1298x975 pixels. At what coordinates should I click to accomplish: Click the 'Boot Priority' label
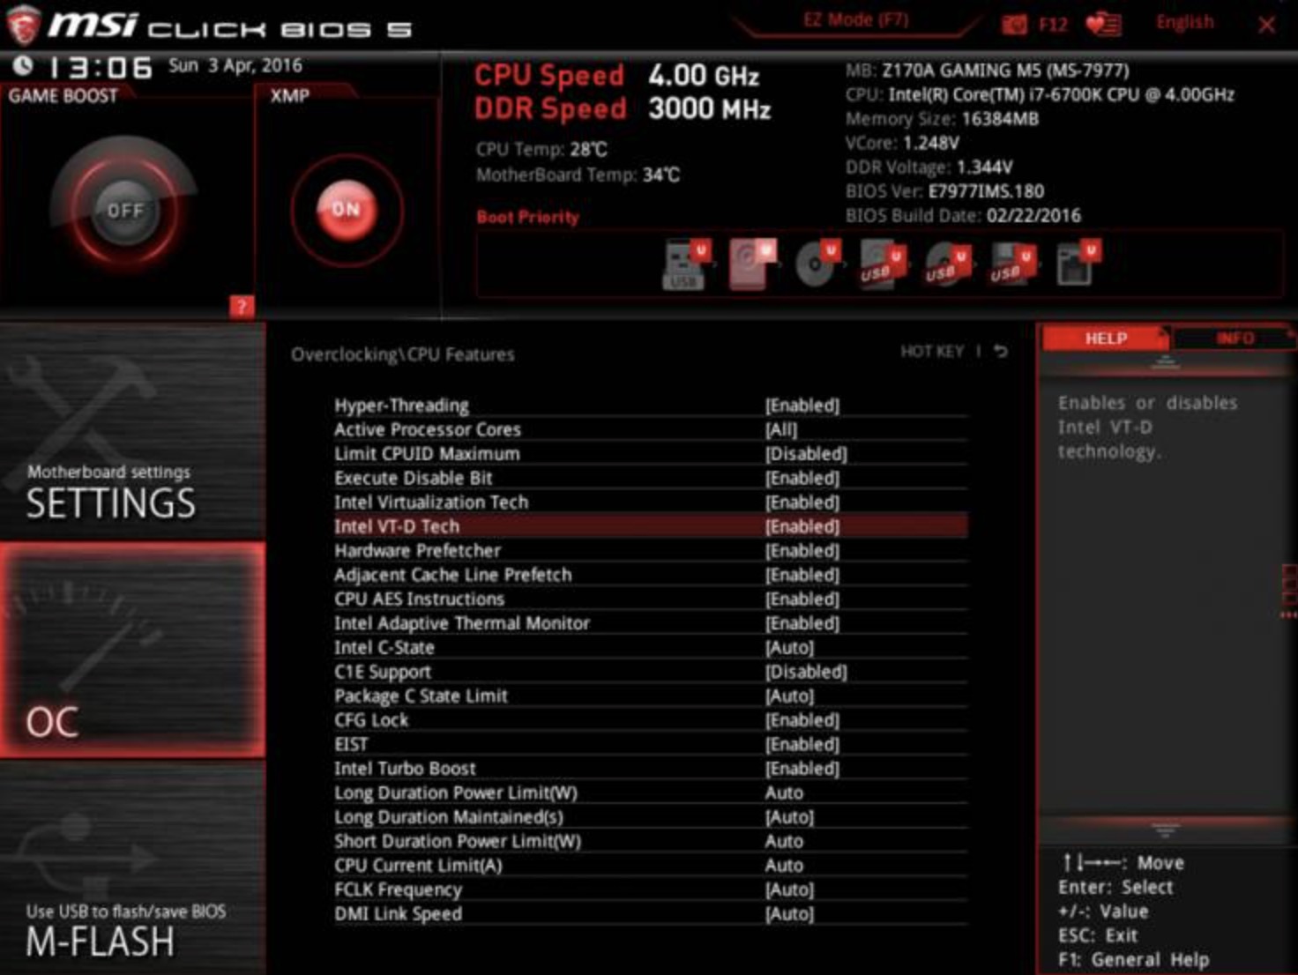[x=527, y=217]
